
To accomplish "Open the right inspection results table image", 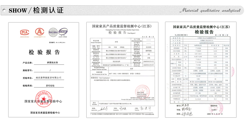I will 201,69.
